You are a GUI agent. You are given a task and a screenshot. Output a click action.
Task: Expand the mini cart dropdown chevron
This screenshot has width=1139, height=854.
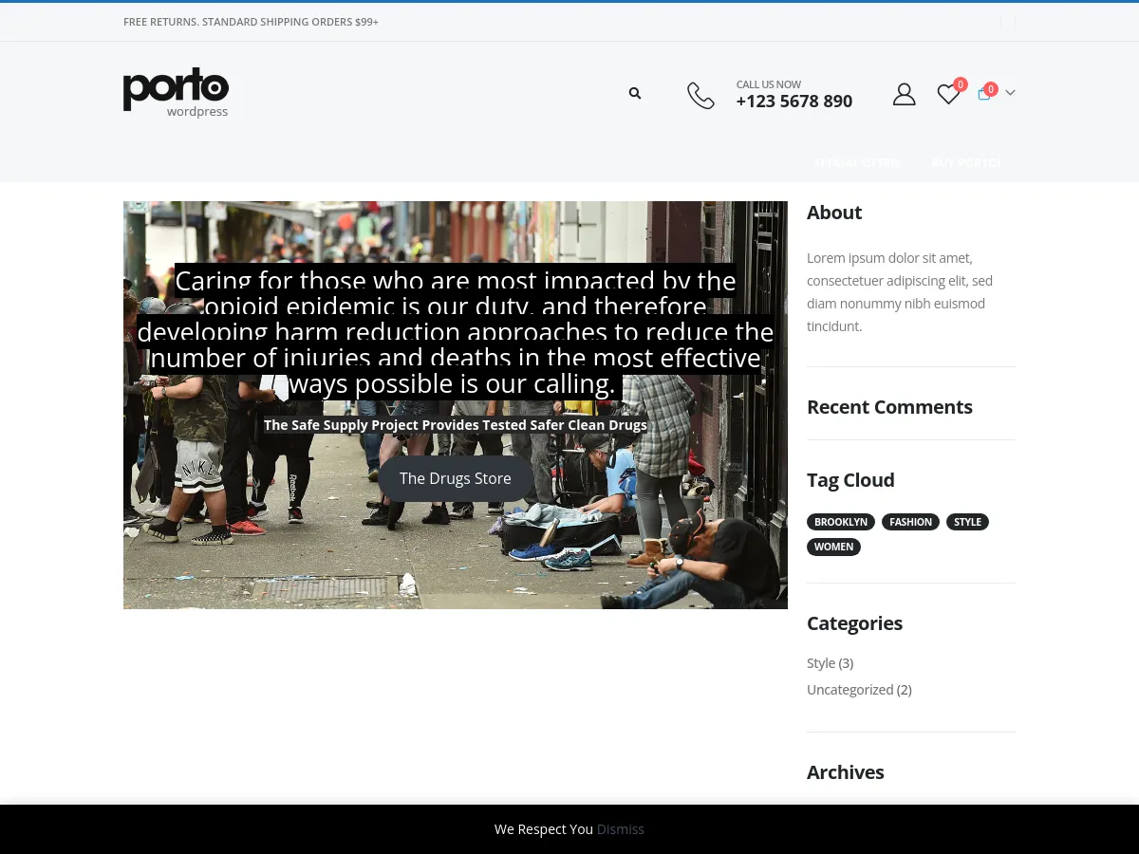[1011, 93]
